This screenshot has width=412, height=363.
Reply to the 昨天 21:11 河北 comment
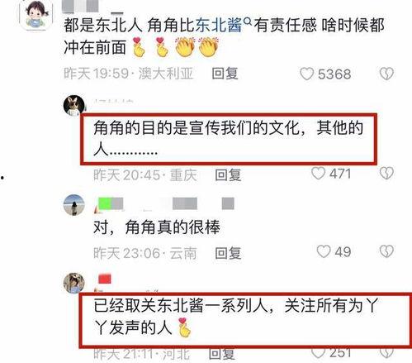[x=222, y=354]
